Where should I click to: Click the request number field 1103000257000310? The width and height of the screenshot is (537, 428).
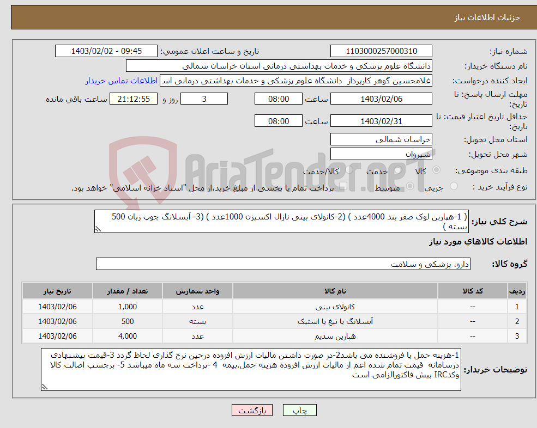click(x=381, y=51)
